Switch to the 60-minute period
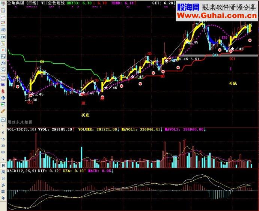 click(3, 152)
